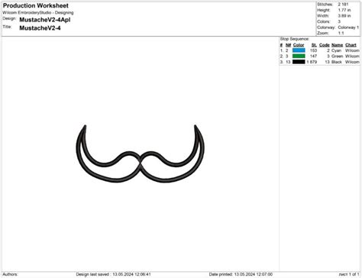The image size is (362, 278).
Task: Click the 'Zoom:' label
Action: pos(323,33)
